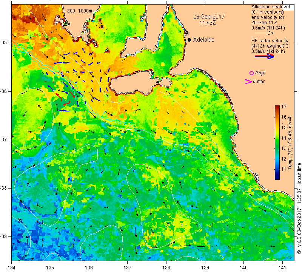Click the 14 value on temperature scale
302x272 pixels.
click(x=284, y=138)
